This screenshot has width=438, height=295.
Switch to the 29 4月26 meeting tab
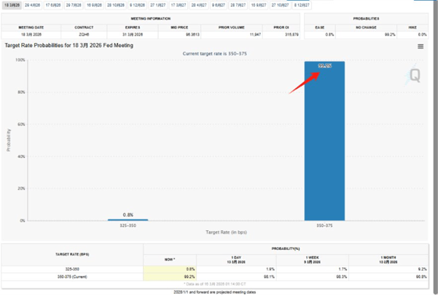point(33,4)
